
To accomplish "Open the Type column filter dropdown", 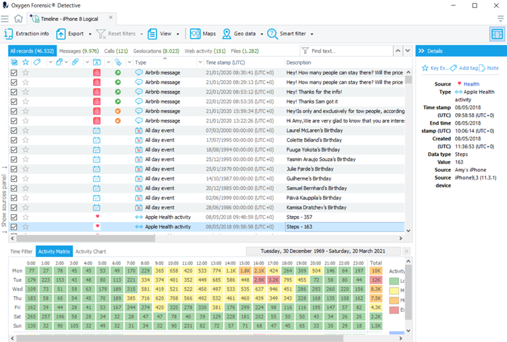I will coord(200,63).
